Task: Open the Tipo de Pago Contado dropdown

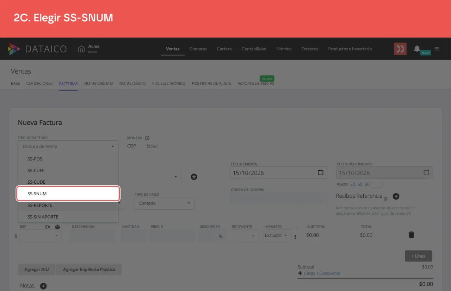Action: 164,203
